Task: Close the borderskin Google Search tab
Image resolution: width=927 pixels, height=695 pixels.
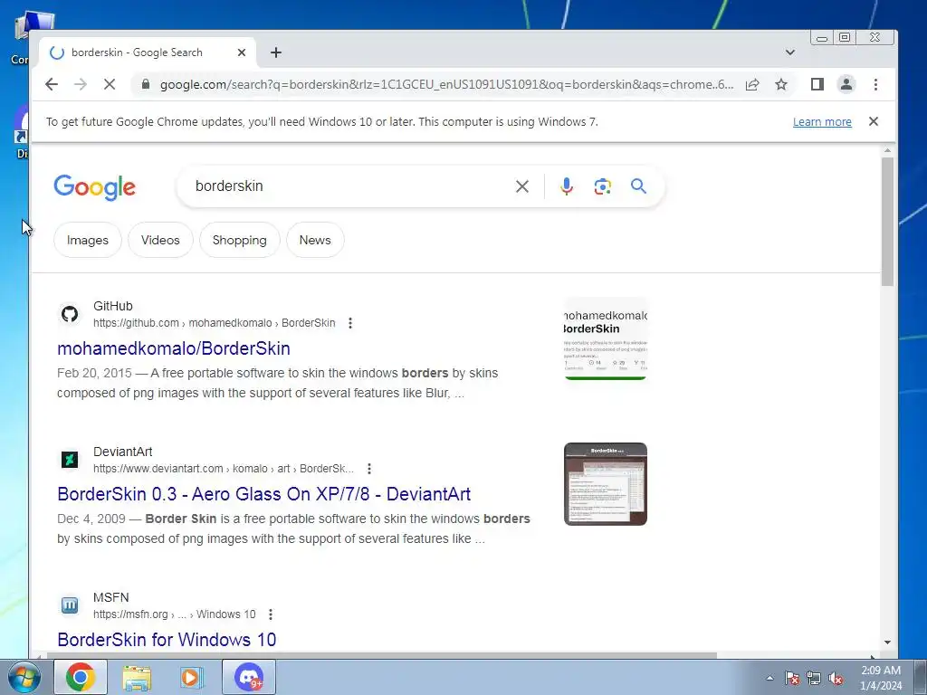Action: pos(241,52)
